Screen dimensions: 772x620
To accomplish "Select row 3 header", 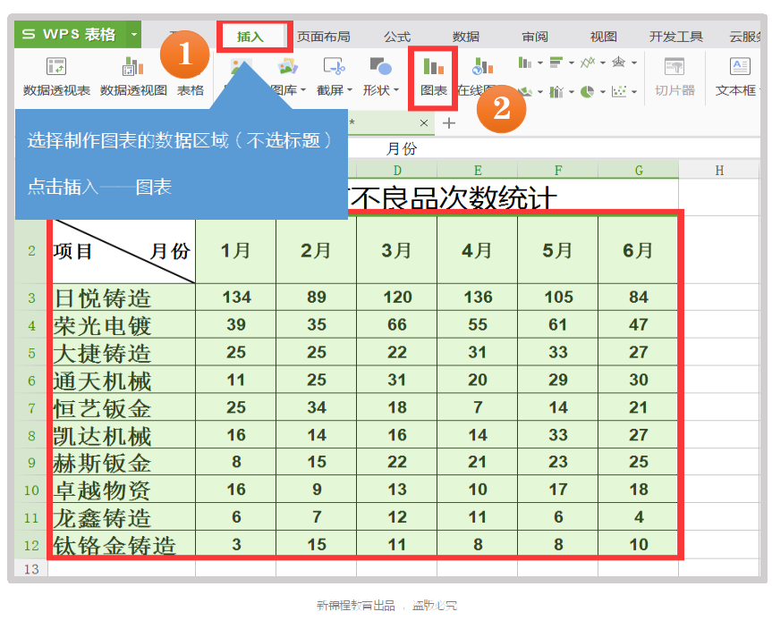I will point(31,297).
